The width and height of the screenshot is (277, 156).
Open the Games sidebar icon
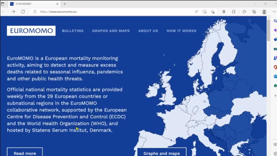(275, 58)
